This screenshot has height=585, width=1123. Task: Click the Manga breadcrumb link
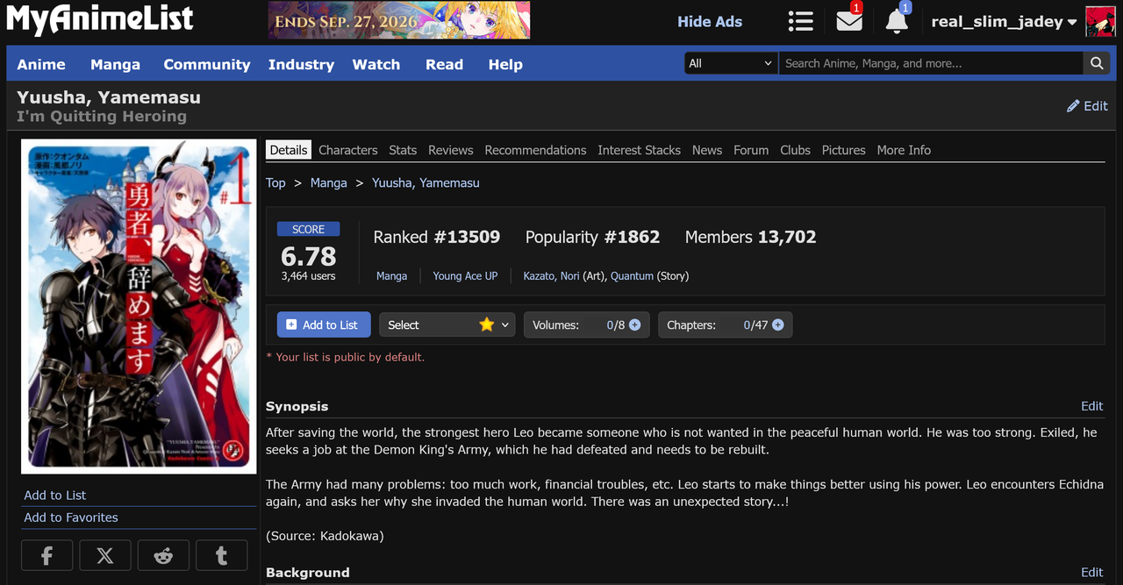(x=328, y=182)
